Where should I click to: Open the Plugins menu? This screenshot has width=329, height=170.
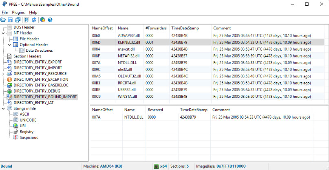point(18,12)
